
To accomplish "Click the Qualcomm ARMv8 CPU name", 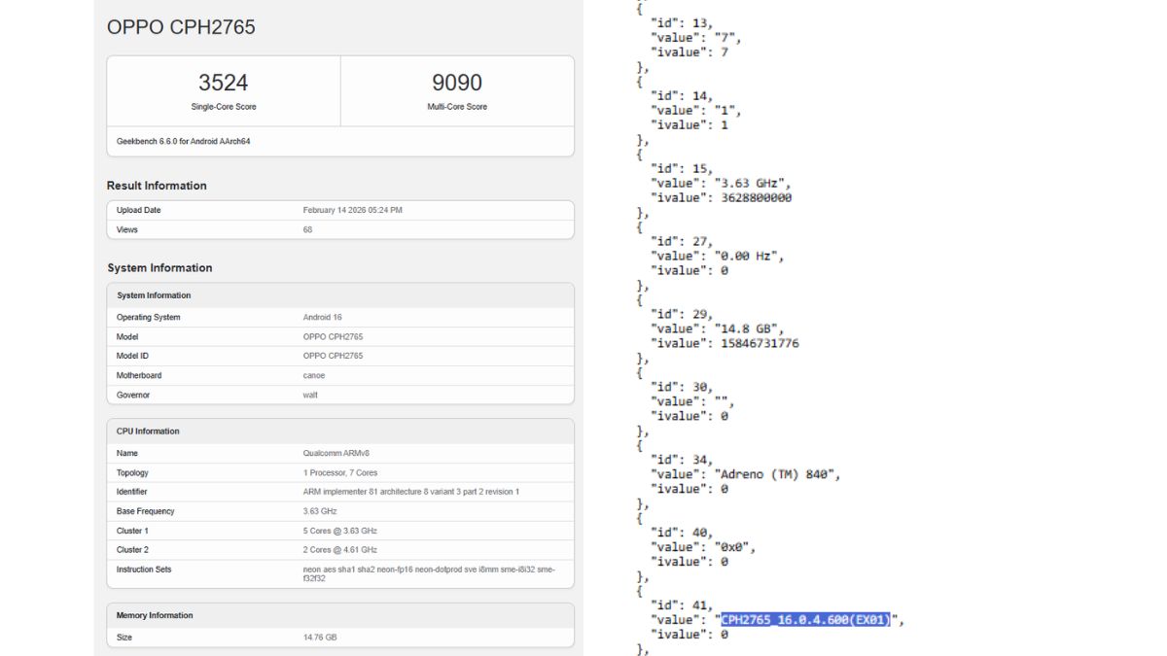I will pos(338,453).
